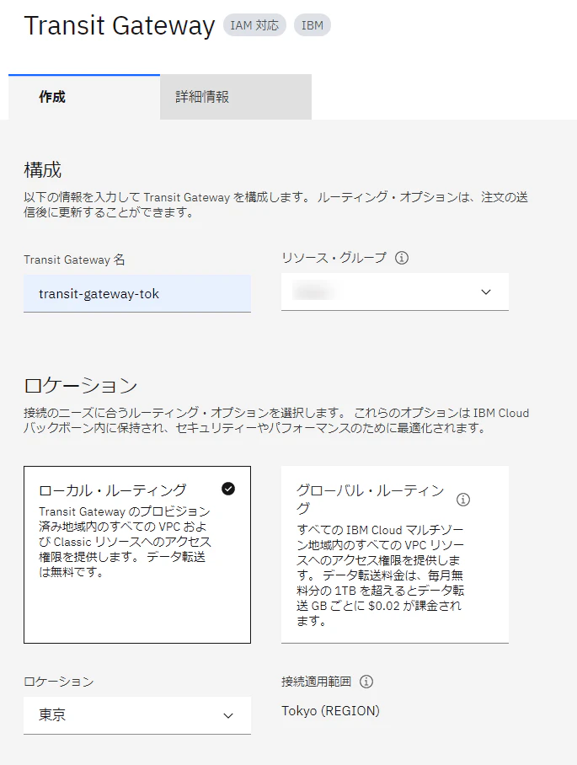
Task: Click the ロケーション section heading
Action: pos(81,385)
